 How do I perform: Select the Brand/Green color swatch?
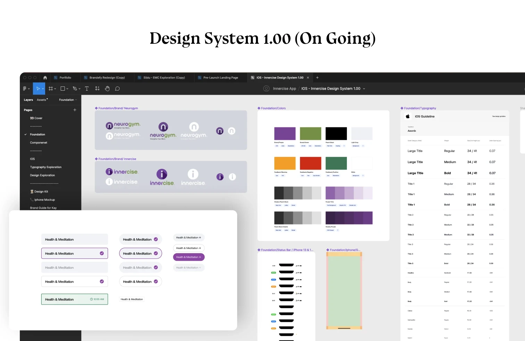coord(310,134)
